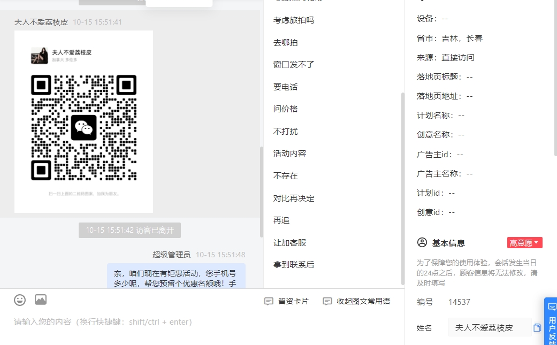This screenshot has height=345, width=557.
Task: Click the 10-15 15:51:48 message timestamp
Action: coord(220,255)
